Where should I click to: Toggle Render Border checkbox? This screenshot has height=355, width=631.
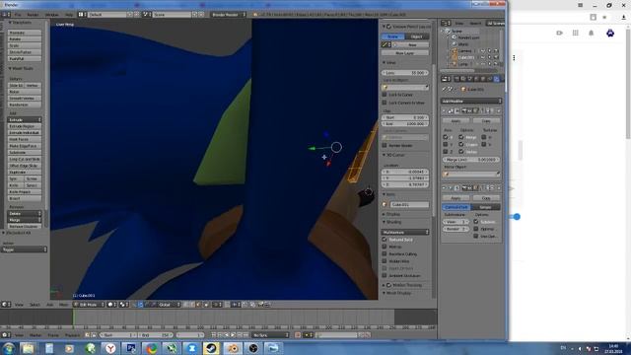point(385,145)
